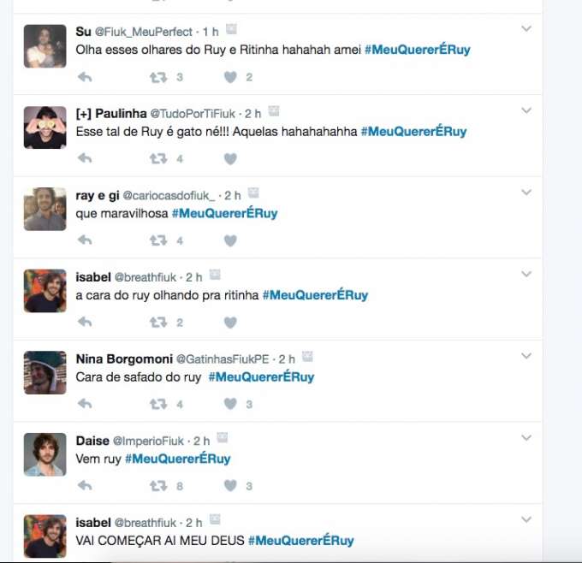This screenshot has height=563, width=582.
Task: Open the Nina Borgomoni display name
Action: pyautogui.click(x=124, y=359)
